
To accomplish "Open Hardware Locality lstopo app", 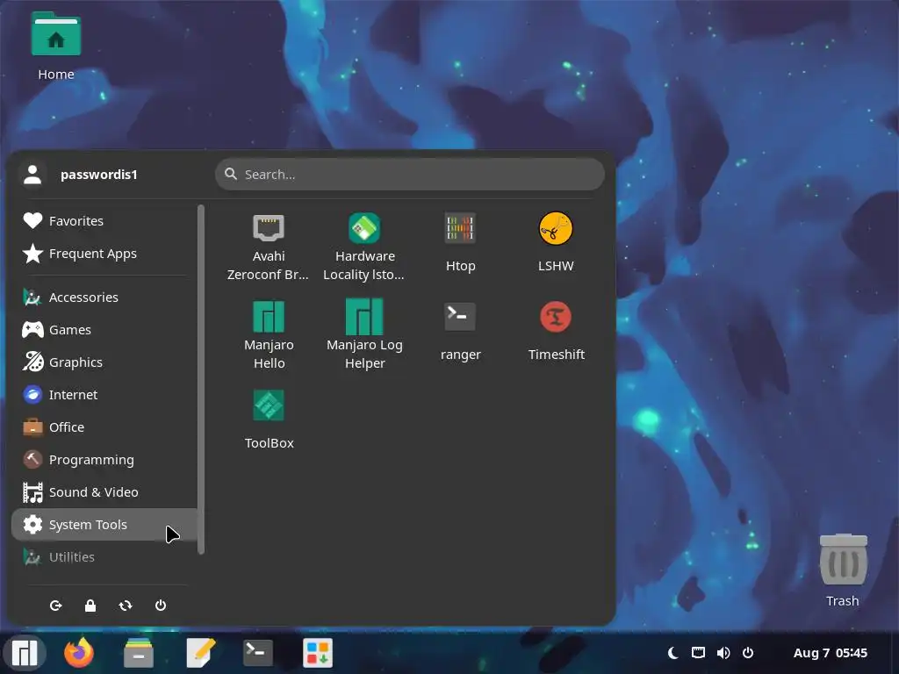I will click(364, 247).
